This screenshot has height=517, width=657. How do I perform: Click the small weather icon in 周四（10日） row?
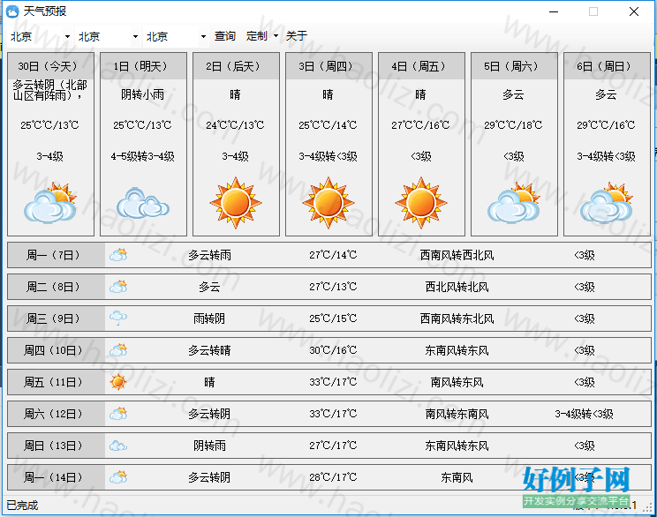click(118, 350)
